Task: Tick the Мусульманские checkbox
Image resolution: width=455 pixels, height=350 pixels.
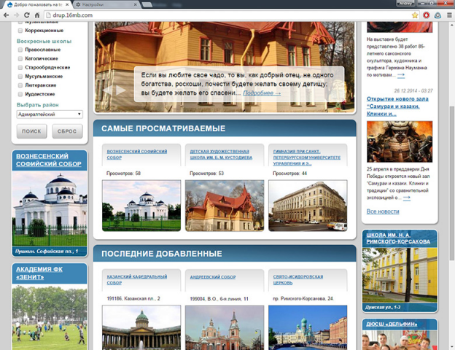Action: coord(20,77)
